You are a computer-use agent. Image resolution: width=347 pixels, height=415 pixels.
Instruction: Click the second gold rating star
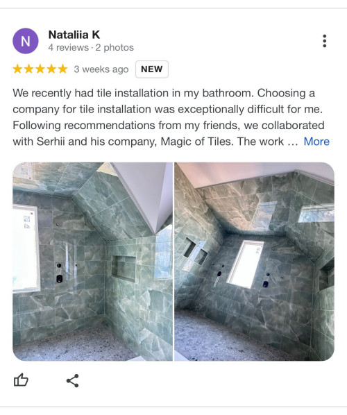[x=29, y=69]
